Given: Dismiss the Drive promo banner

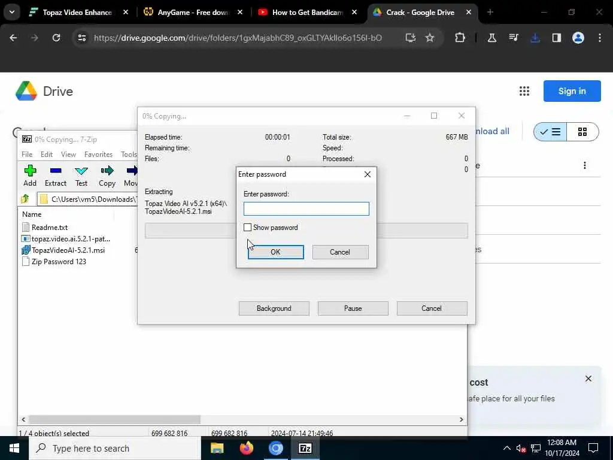Looking at the screenshot, I should pos(588,379).
